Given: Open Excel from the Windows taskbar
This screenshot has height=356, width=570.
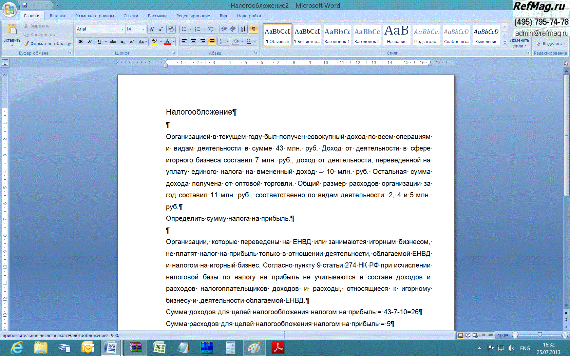Looking at the screenshot, I should click(x=159, y=348).
